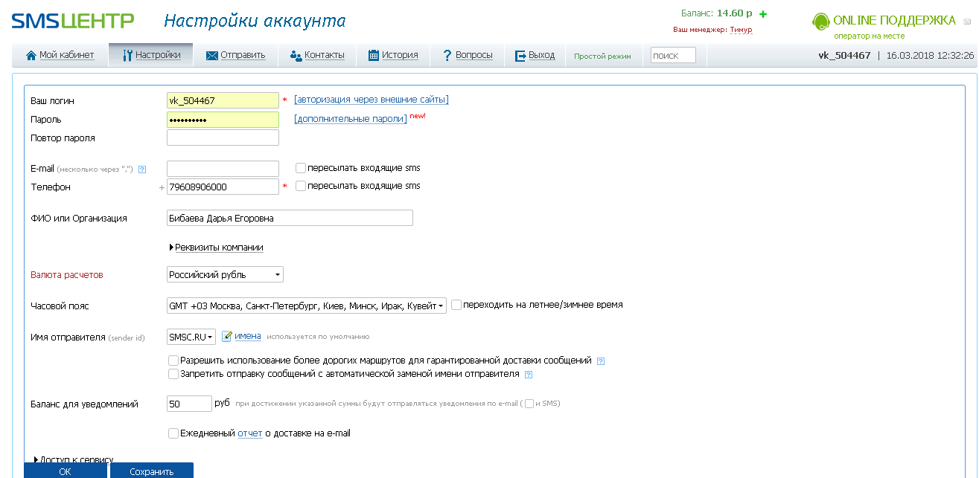Open help icon for sender name replacement option
This screenshot has width=979, height=478.
point(529,375)
